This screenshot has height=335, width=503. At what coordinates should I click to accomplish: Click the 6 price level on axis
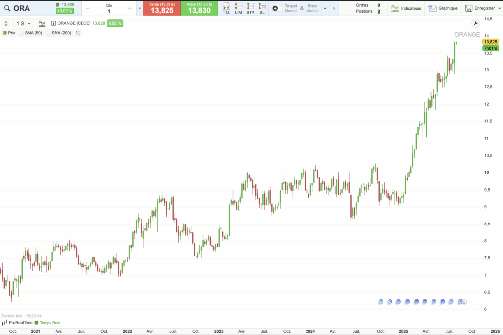click(485, 309)
